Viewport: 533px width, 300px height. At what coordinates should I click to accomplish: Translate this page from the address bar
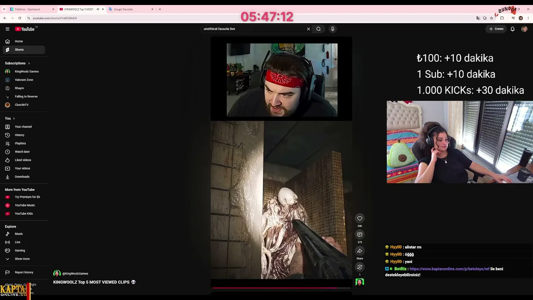[x=478, y=18]
